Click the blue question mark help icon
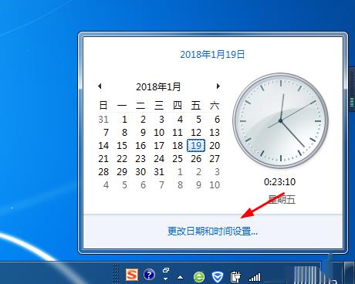Viewport: 355px width, 284px height. point(149,275)
